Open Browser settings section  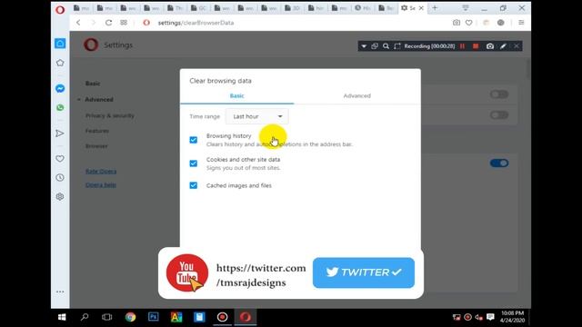click(x=96, y=146)
